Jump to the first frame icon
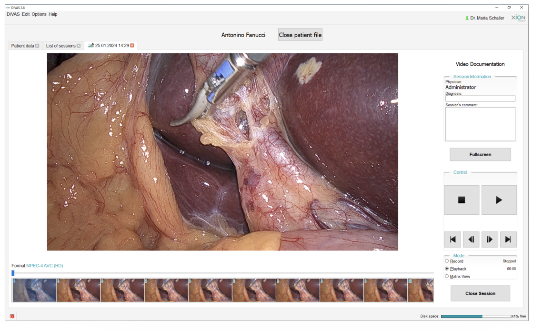This screenshot has width=533, height=330. (x=453, y=239)
